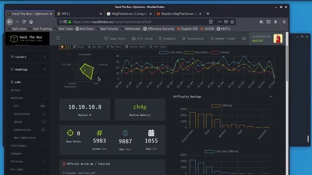The width and height of the screenshot is (312, 175).
Task: Click the site lock icon in the address bar
Action: 70,22
